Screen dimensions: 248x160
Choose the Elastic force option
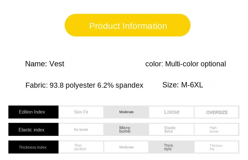[172, 130]
